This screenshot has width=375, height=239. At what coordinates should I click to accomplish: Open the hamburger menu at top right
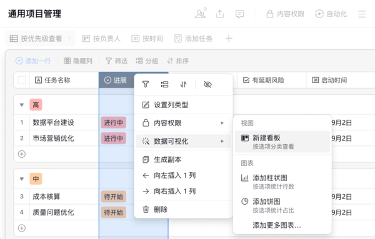tap(362, 14)
